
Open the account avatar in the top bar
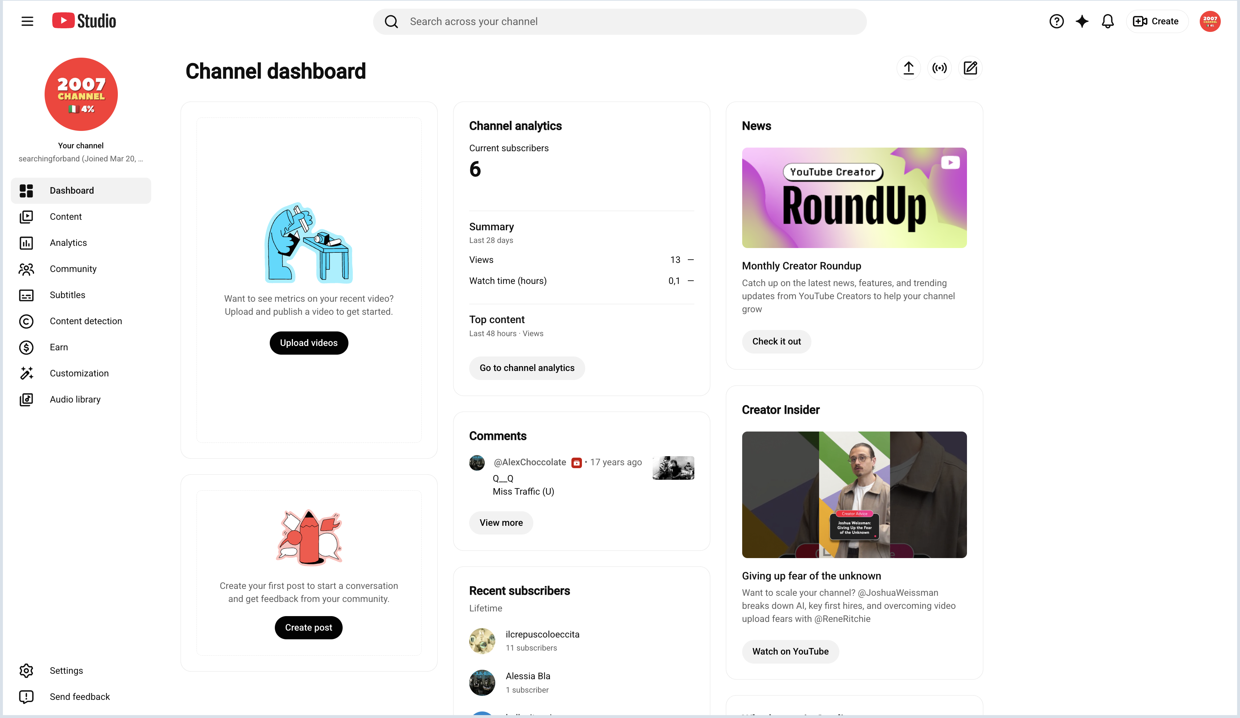point(1210,21)
